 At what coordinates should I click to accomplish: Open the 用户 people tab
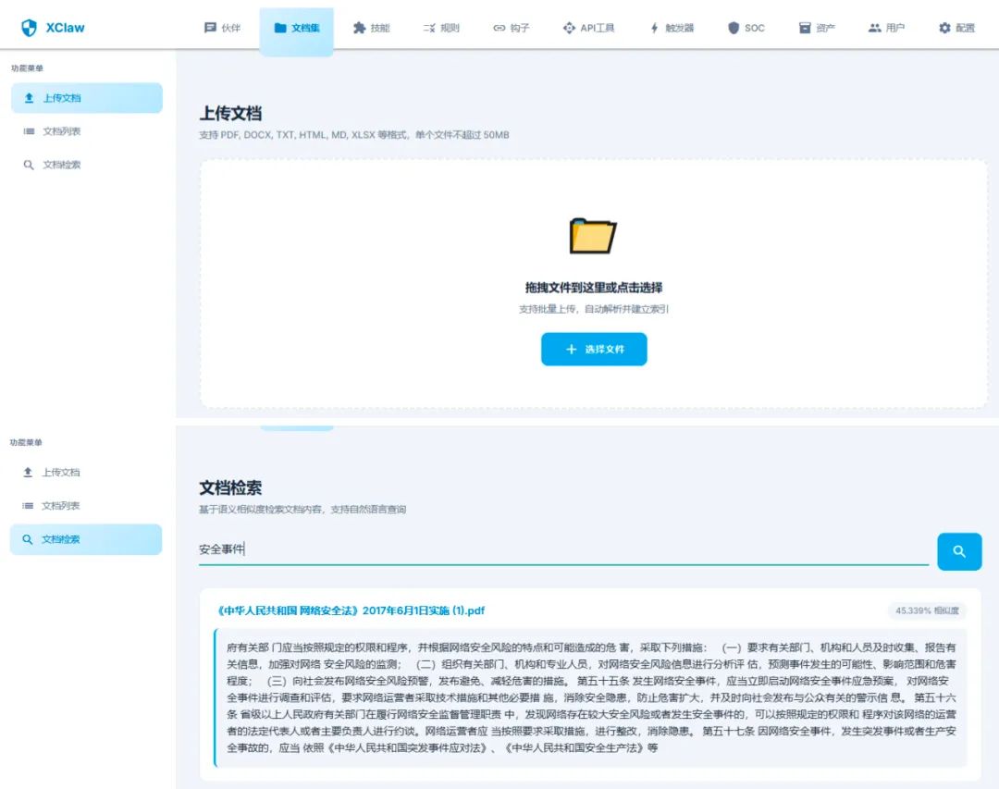pyautogui.click(x=886, y=28)
